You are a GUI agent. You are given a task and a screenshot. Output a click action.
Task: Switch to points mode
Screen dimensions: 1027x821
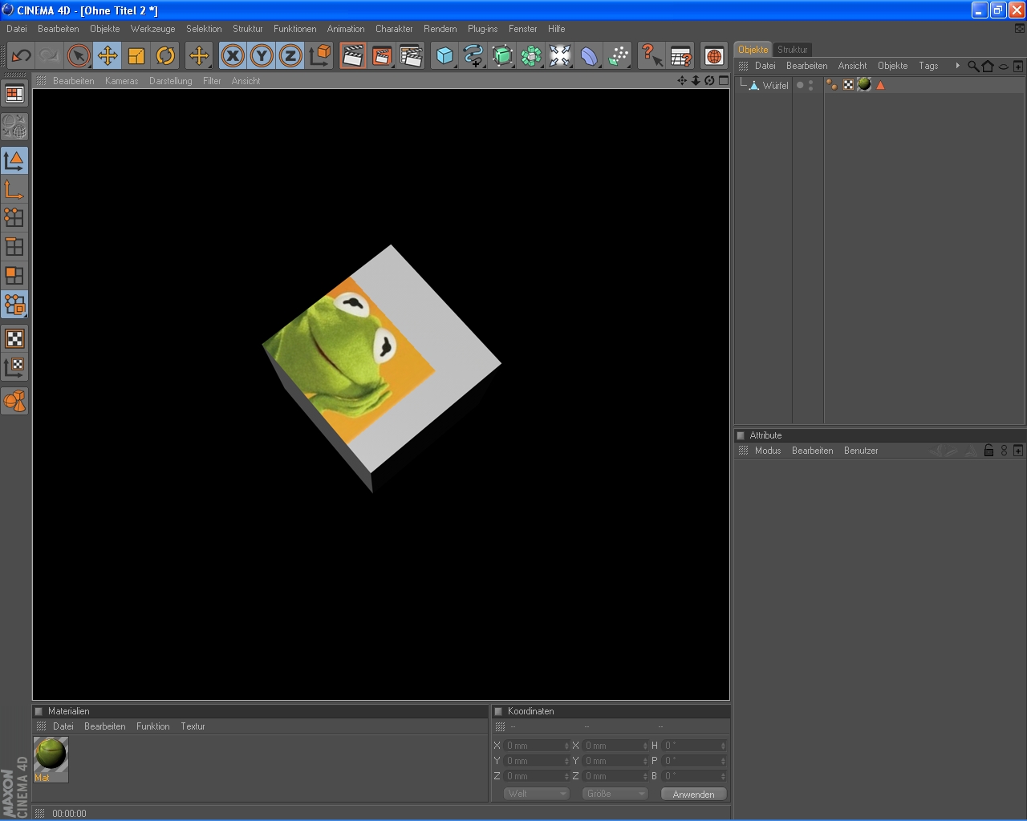(x=14, y=218)
